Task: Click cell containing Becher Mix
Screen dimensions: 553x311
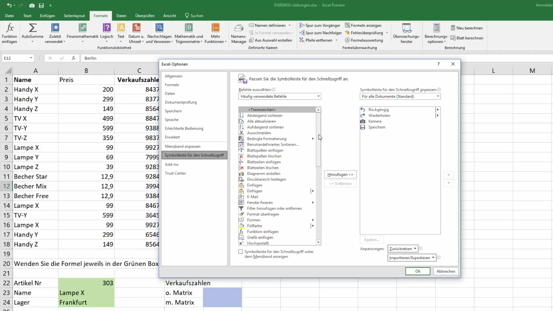Action: pyautogui.click(x=35, y=186)
